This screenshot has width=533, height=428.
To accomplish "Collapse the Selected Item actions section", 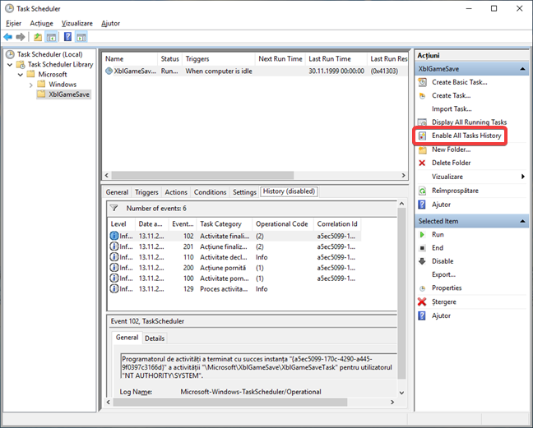I will click(522, 221).
